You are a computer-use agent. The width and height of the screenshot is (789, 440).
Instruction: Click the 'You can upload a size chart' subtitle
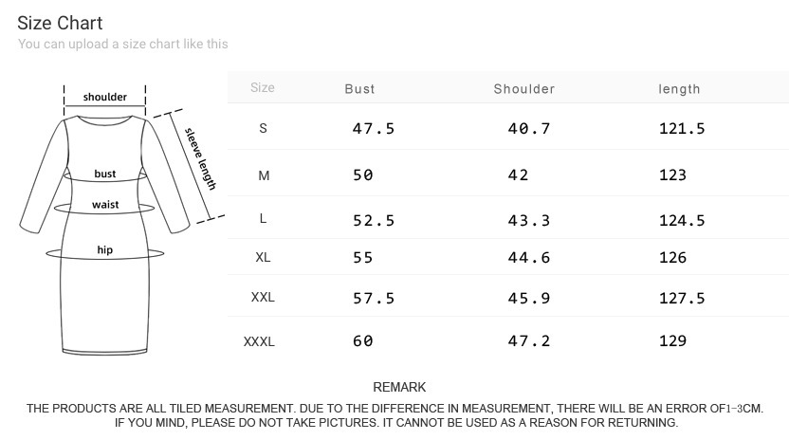tap(122, 44)
